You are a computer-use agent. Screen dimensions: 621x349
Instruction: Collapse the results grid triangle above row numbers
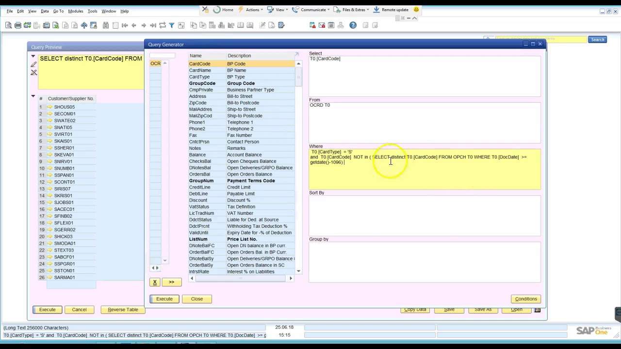pyautogui.click(x=33, y=96)
